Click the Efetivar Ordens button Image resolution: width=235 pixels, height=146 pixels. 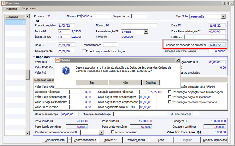click(x=136, y=140)
